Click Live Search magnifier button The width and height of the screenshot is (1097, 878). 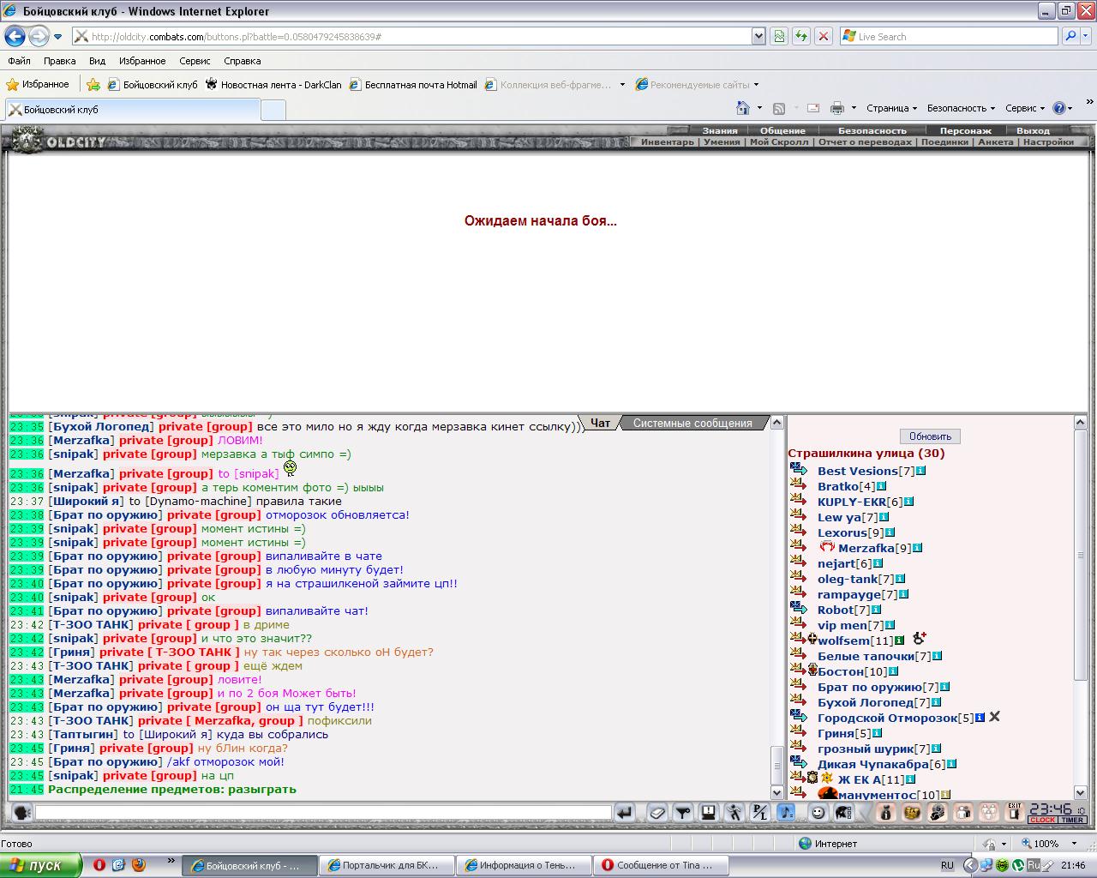[1070, 36]
